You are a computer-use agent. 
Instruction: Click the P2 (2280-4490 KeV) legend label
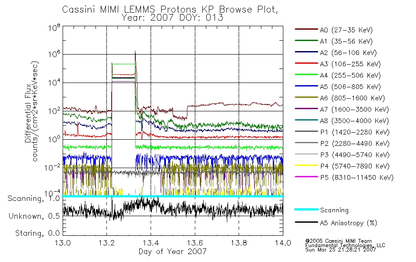coord(355,143)
